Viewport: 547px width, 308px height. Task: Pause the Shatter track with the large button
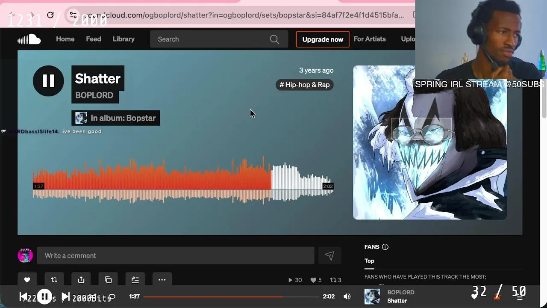[x=48, y=81]
